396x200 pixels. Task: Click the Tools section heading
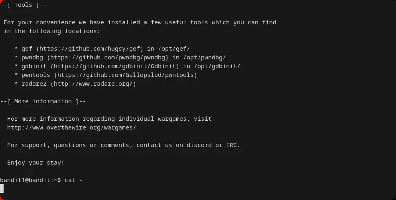23,5
